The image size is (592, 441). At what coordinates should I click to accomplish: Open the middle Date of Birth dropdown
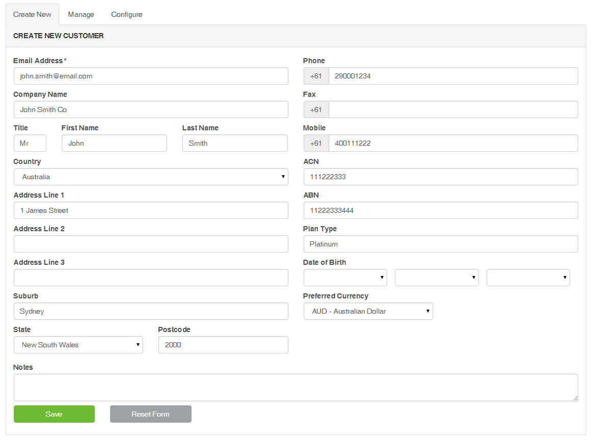(437, 277)
